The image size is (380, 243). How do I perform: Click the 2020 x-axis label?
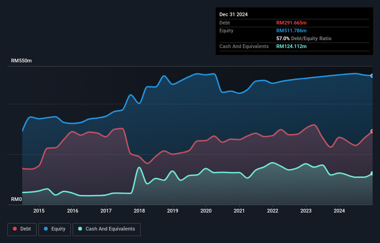(206, 211)
